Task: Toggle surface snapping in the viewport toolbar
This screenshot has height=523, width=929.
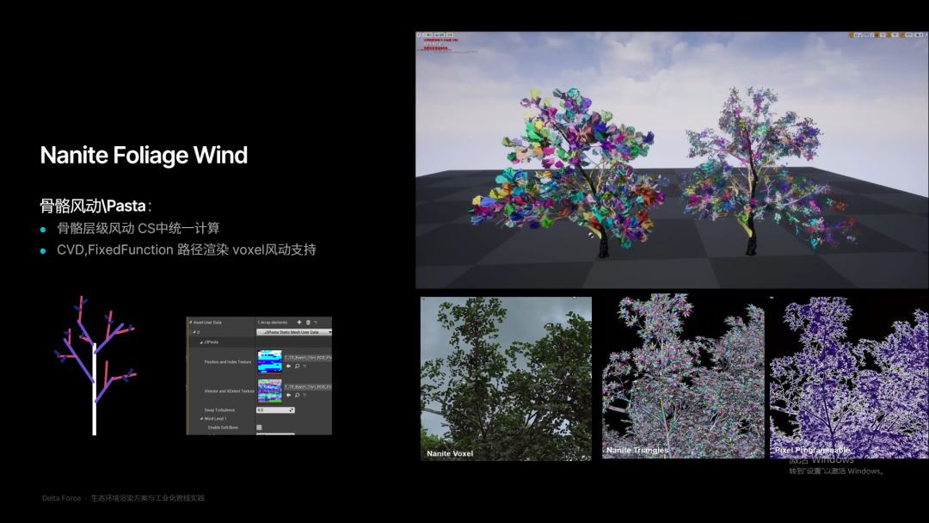Action: pos(872,35)
